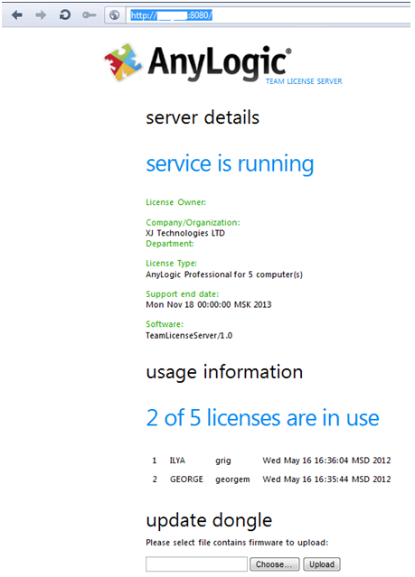Click the globe site icon
The height and width of the screenshot is (577, 415).
click(115, 15)
